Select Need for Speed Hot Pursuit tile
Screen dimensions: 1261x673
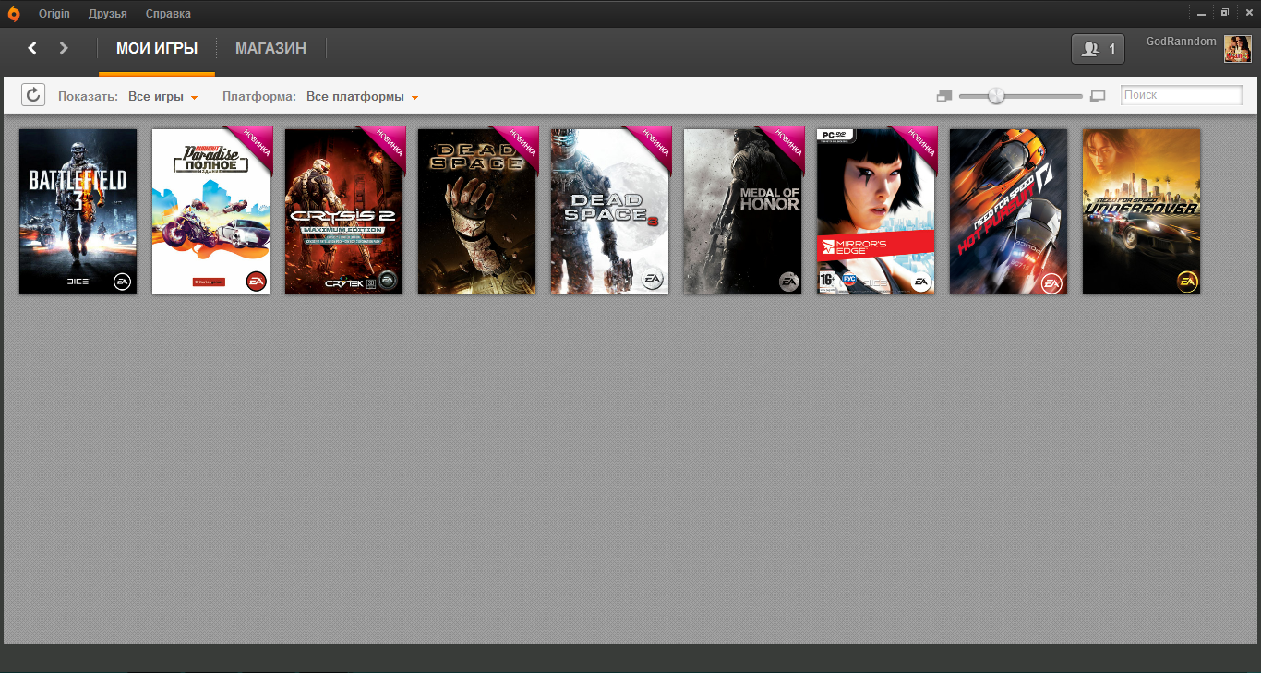pos(1008,211)
